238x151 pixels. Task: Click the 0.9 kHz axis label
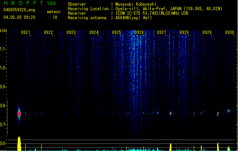(3, 87)
